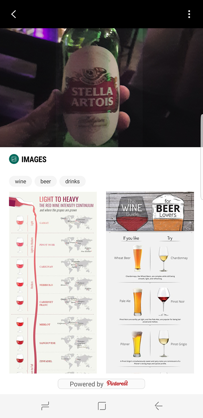The image size is (203, 418).
Task: Tap the edge panel handle on right side
Action: (x=202, y=156)
